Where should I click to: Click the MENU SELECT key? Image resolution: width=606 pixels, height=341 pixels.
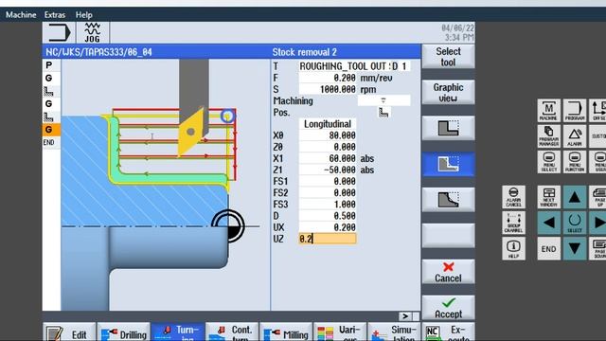[x=549, y=162]
